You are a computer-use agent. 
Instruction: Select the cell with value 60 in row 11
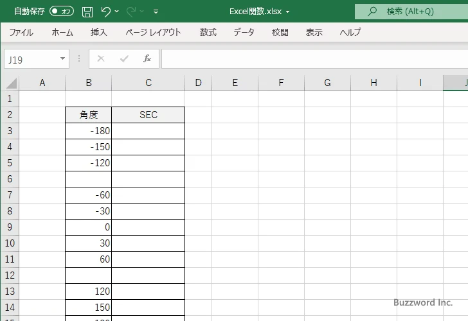coord(88,259)
